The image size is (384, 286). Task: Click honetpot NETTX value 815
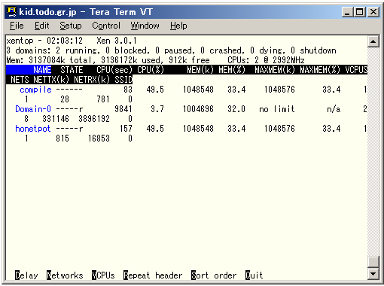pyautogui.click(x=62, y=138)
